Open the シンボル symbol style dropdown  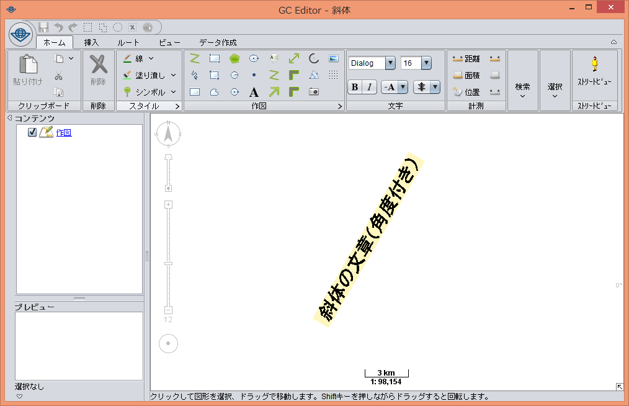[174, 92]
